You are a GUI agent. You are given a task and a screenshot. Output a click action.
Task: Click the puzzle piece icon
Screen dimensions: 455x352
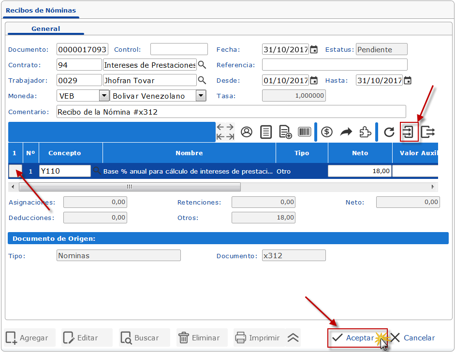pyautogui.click(x=366, y=132)
